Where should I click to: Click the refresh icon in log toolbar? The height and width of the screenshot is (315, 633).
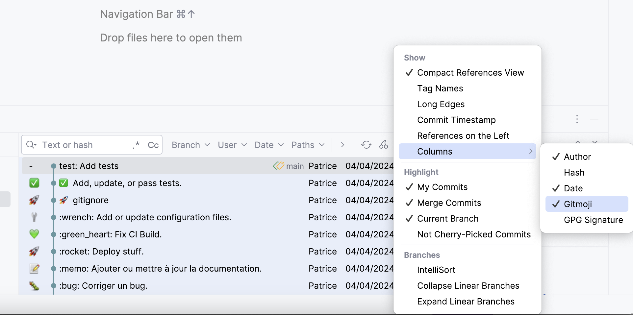coord(366,145)
